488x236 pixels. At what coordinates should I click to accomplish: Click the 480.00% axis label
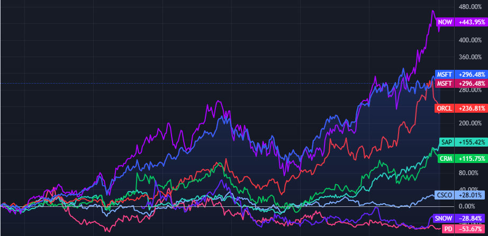[x=470, y=7]
